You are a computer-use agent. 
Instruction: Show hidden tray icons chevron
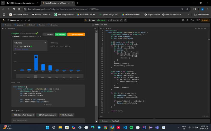[x=178, y=128]
